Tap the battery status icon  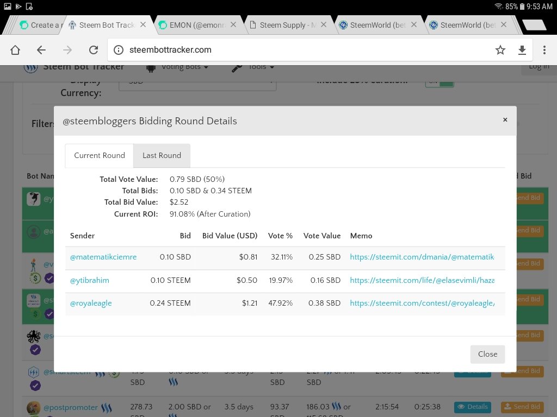point(522,7)
